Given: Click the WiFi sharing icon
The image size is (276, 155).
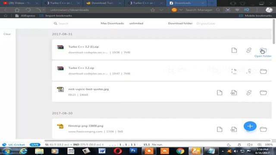Looking at the screenshot, I should [x=237, y=10].
